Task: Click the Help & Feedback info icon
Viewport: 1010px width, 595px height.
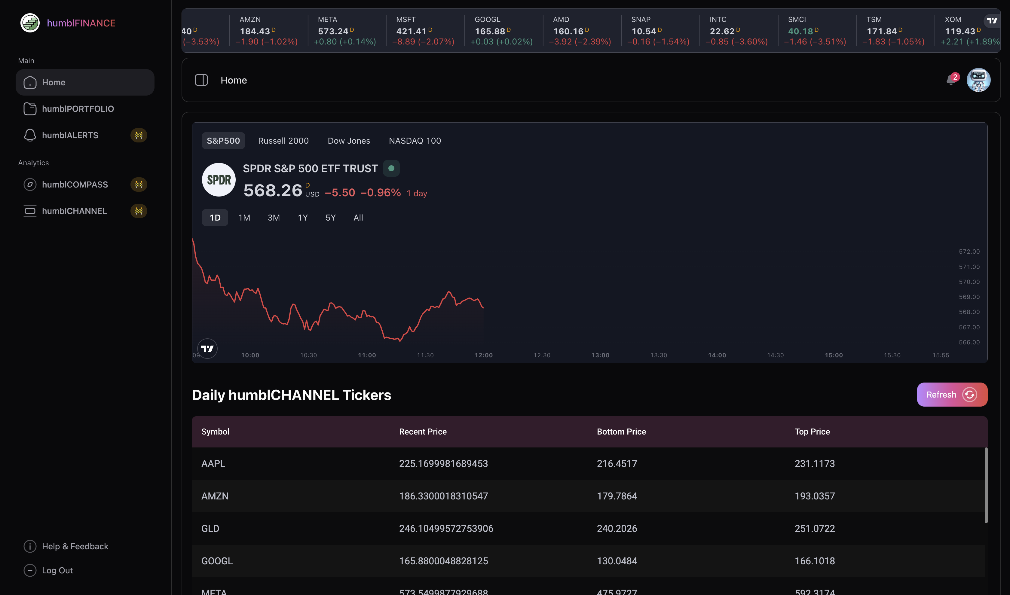Action: 30,547
